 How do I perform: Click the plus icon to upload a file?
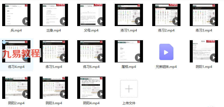tap(129, 89)
